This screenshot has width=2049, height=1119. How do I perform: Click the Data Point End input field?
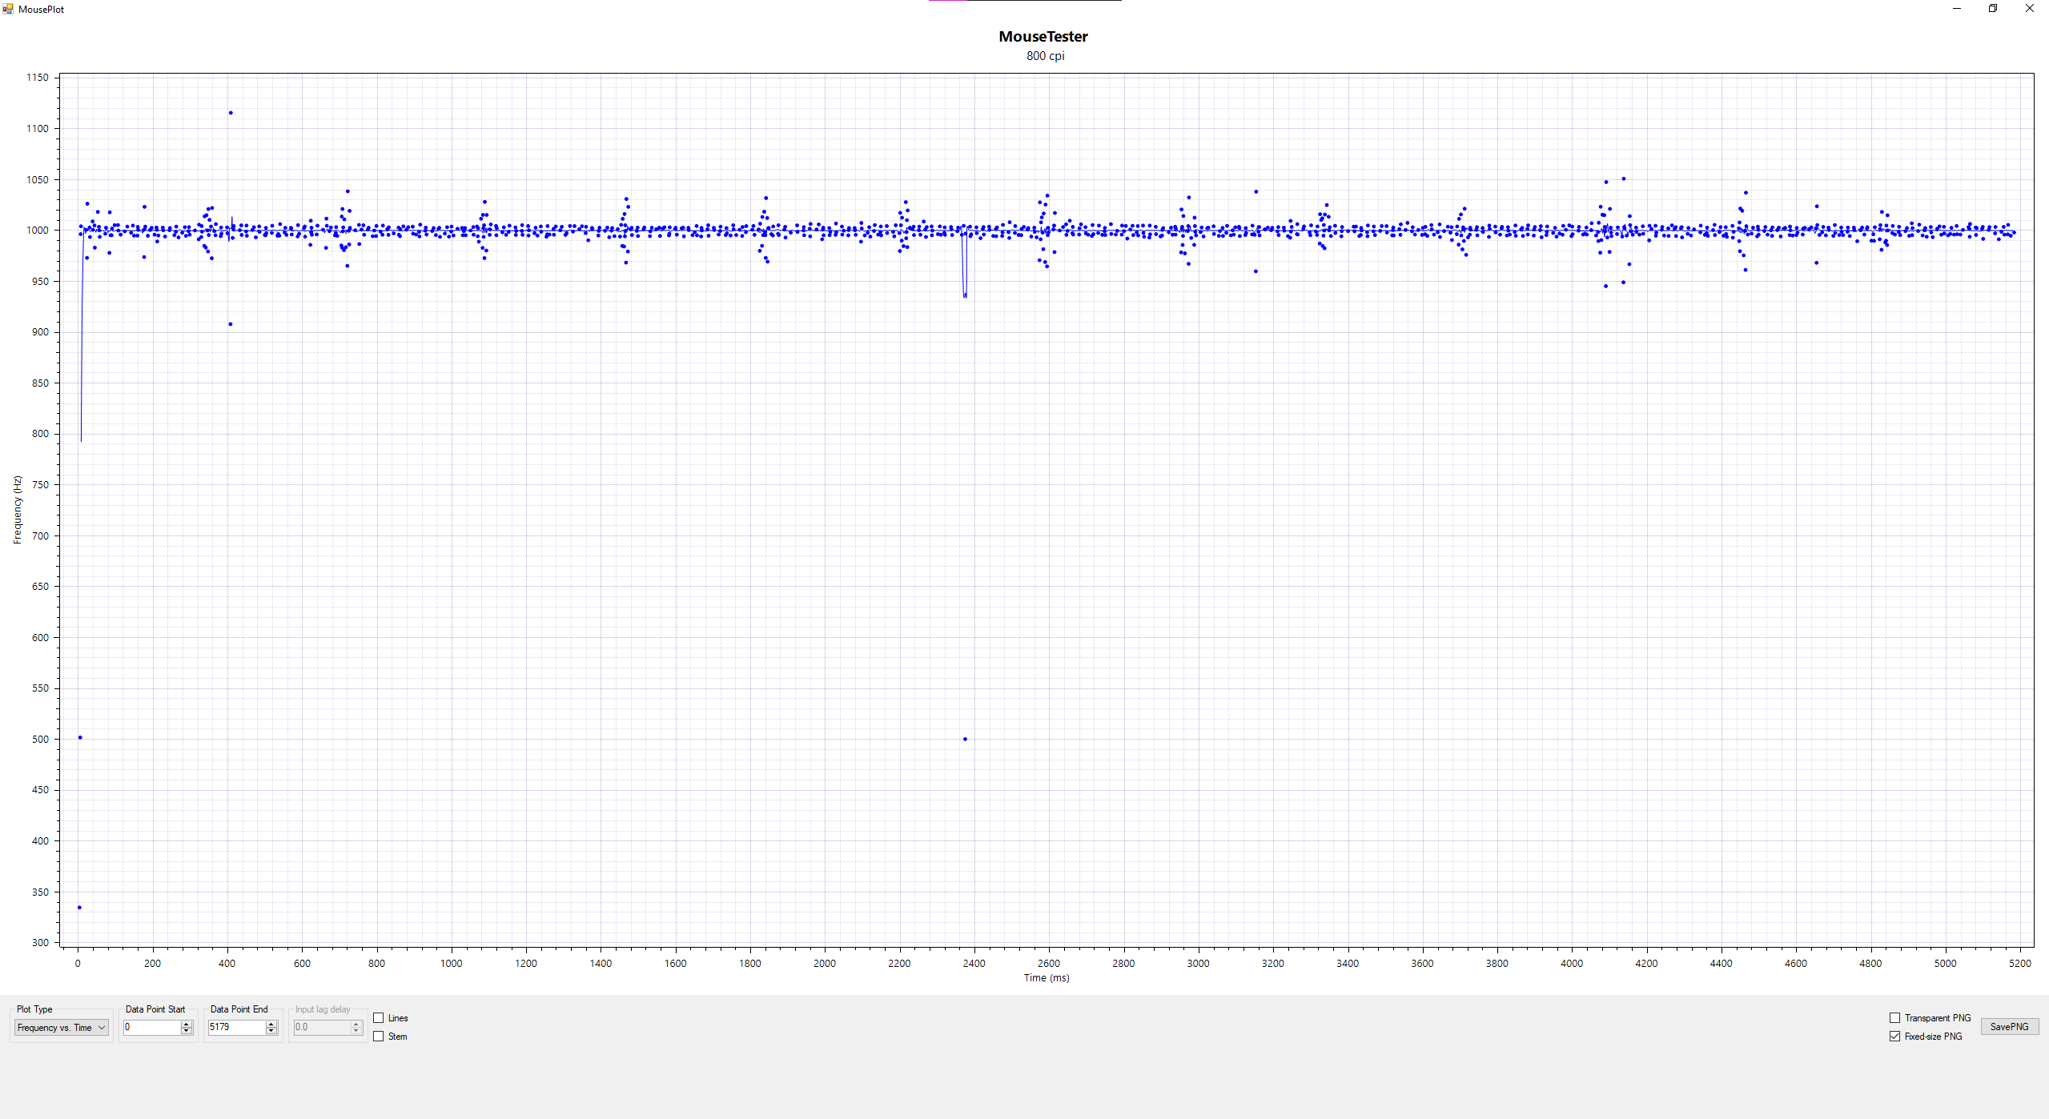(x=236, y=1027)
